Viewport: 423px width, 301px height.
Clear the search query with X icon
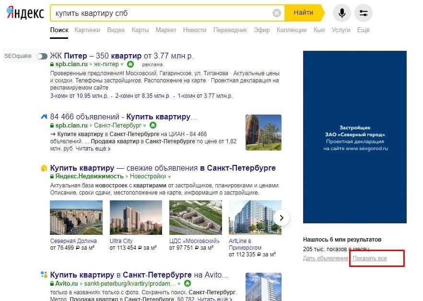pyautogui.click(x=277, y=13)
